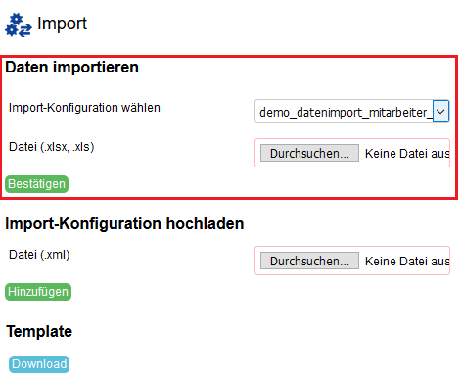Click Durchsuchen for the .xml file
461x382 pixels.
pyautogui.click(x=309, y=261)
